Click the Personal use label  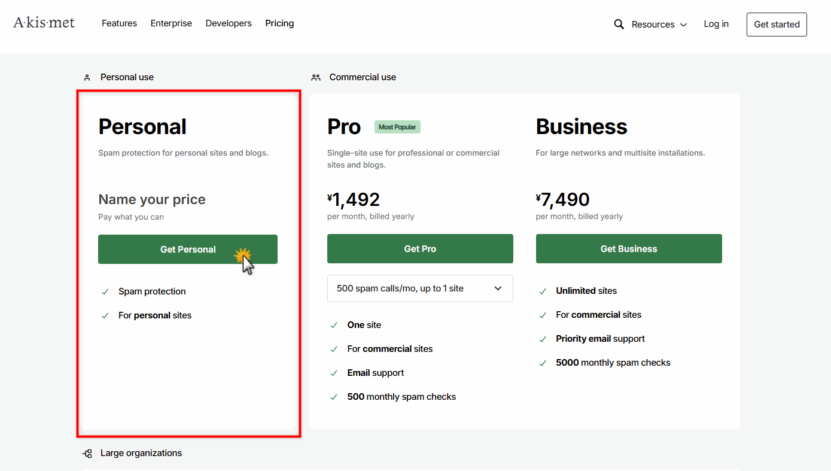coord(127,77)
